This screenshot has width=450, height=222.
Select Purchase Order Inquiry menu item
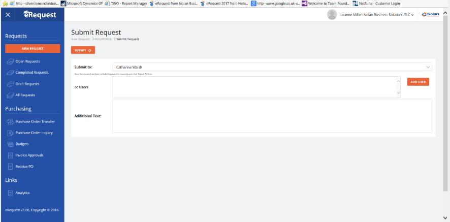(x=34, y=133)
